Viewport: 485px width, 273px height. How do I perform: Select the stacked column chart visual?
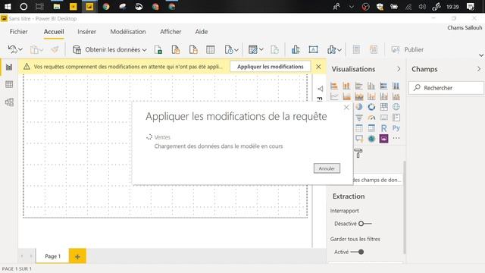tap(346, 86)
